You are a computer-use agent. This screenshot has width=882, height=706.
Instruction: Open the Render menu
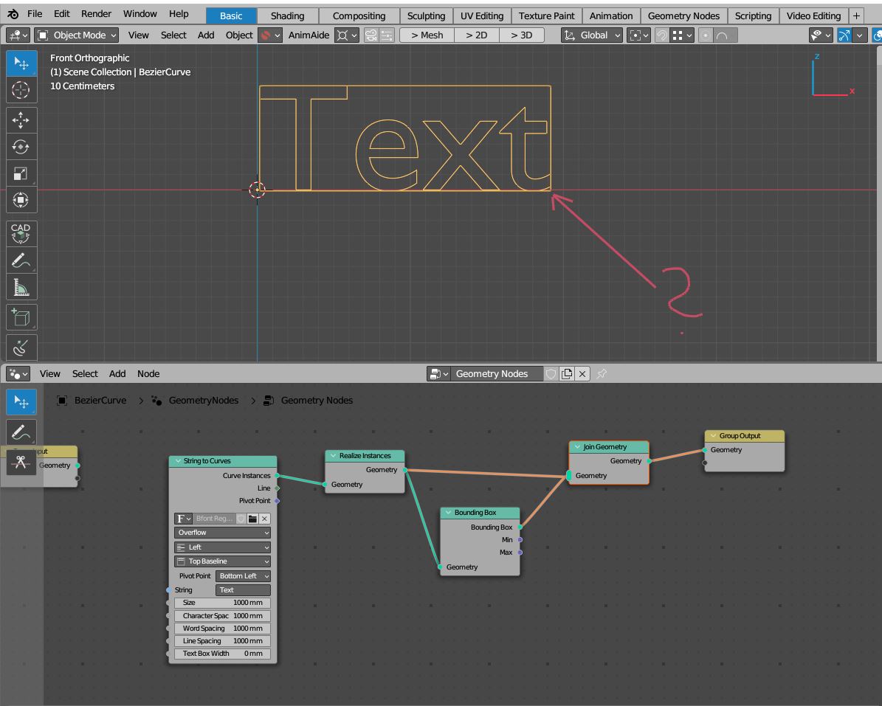tap(96, 13)
